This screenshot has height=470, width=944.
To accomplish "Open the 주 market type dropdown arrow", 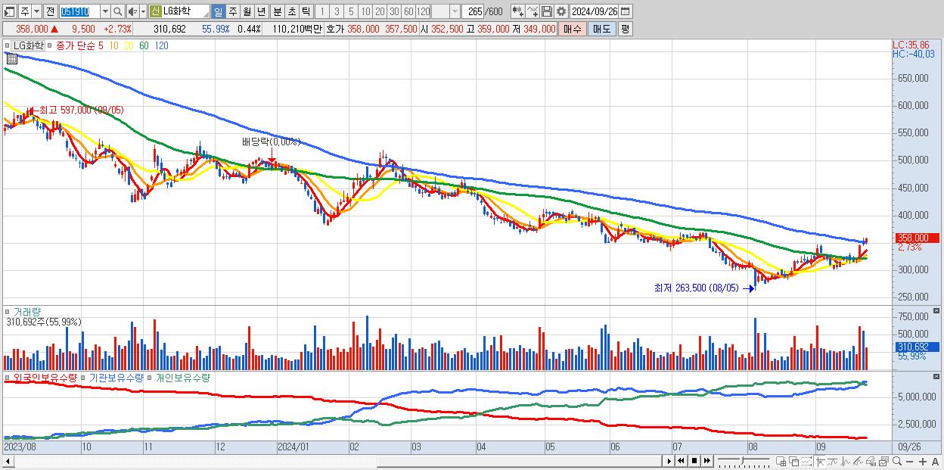I will pos(37,11).
